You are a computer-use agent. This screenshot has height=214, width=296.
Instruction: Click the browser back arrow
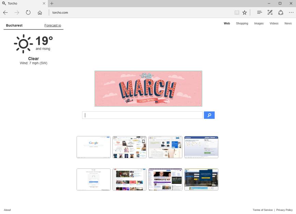click(x=5, y=13)
